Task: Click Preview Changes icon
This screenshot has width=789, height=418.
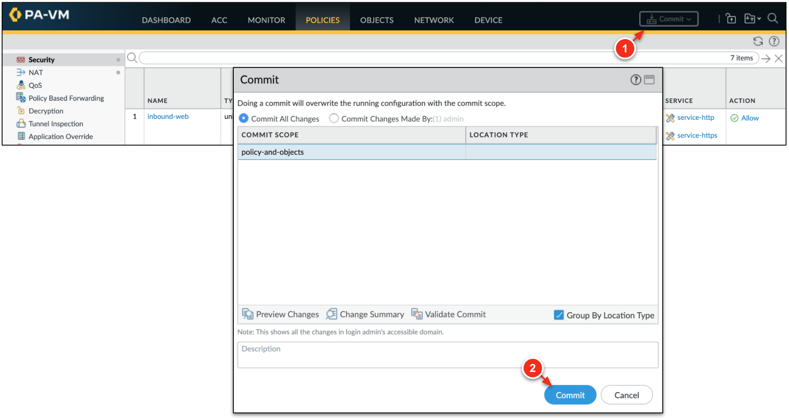Action: [248, 314]
